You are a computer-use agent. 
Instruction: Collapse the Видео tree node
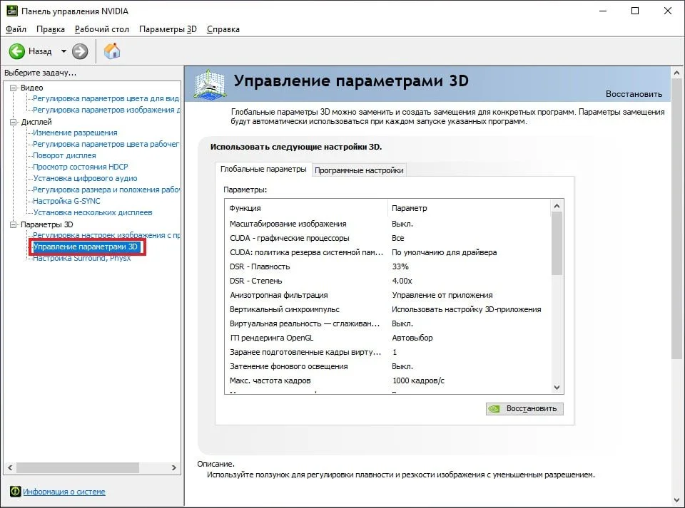pos(14,88)
